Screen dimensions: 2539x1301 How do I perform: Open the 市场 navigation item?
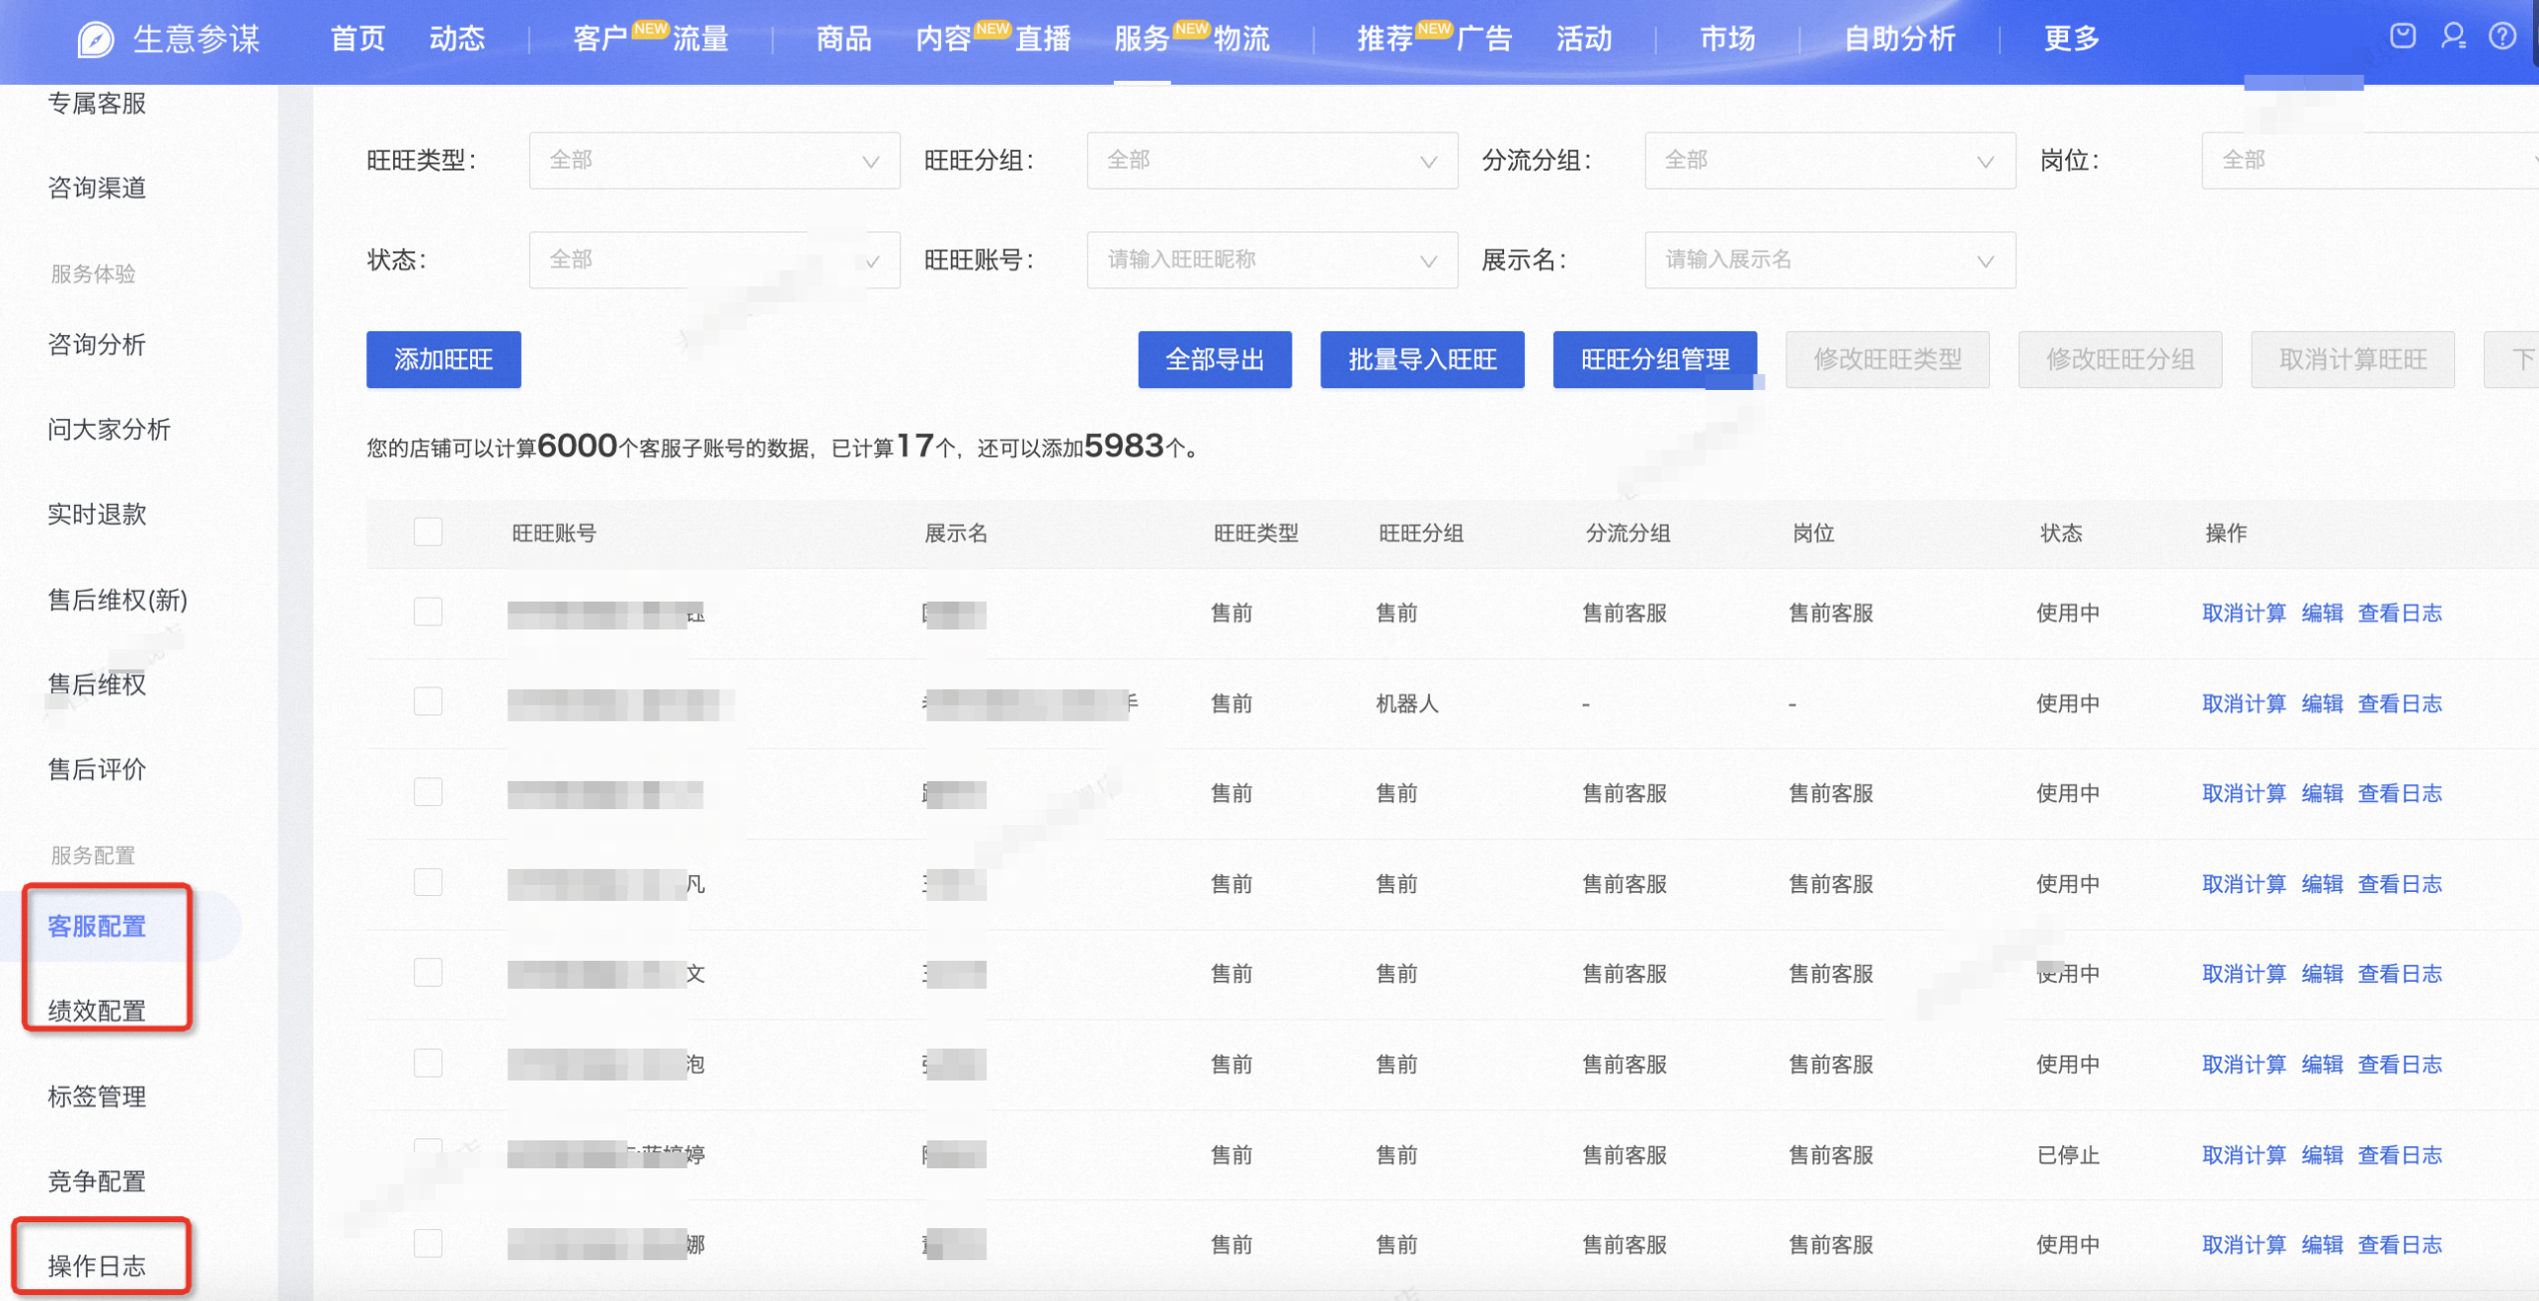[1728, 39]
